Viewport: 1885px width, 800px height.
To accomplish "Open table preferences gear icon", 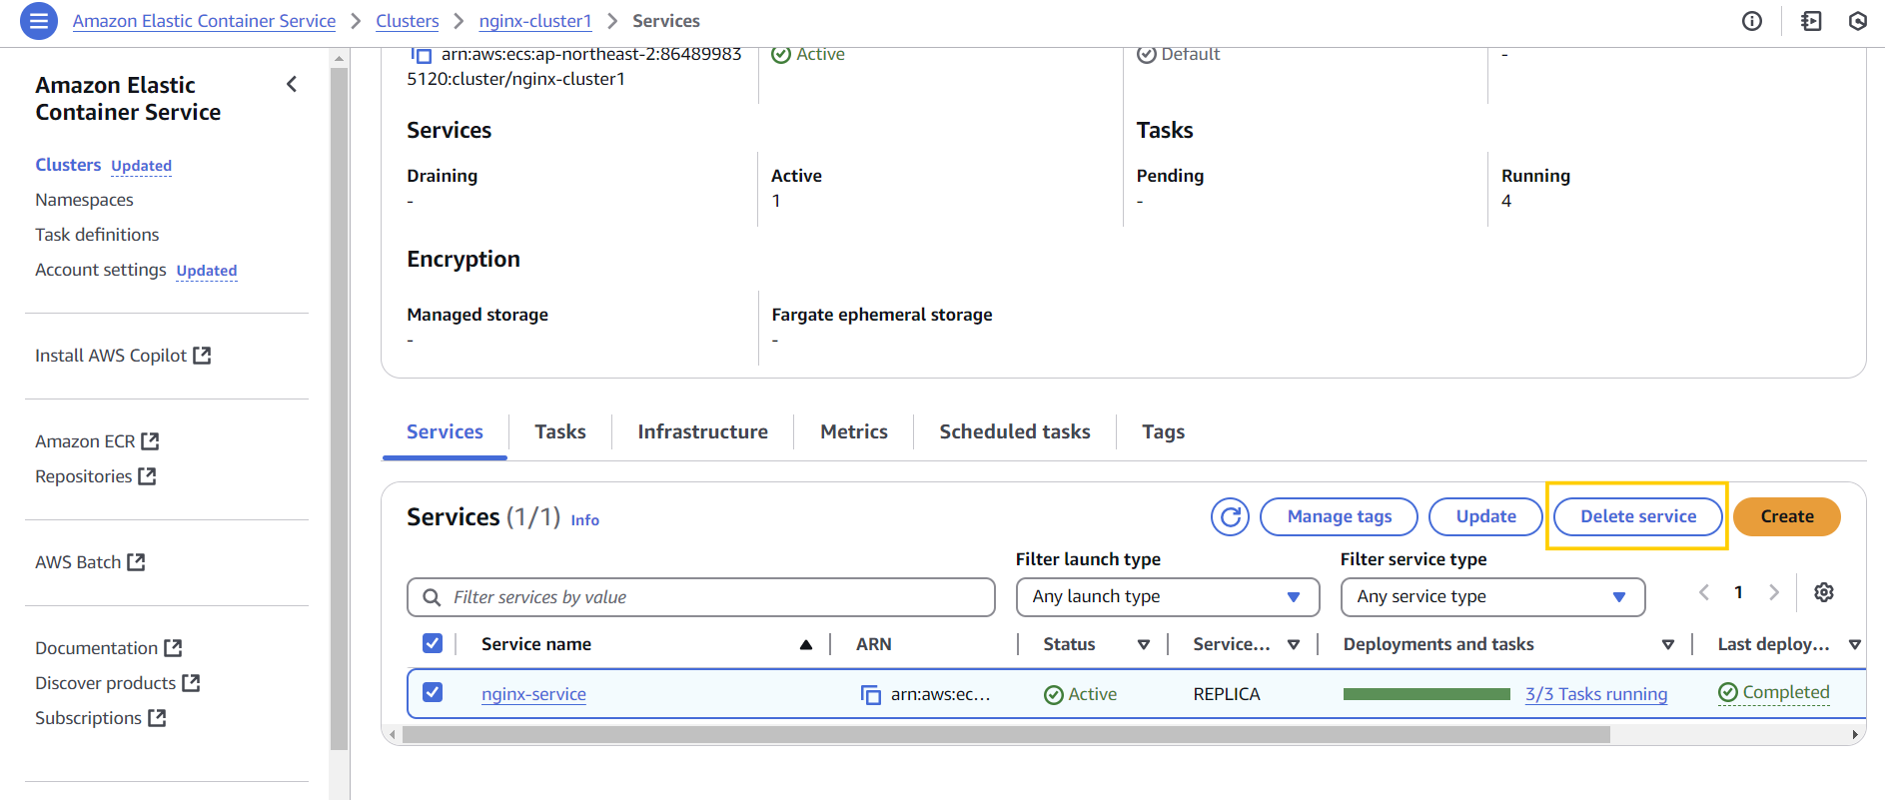I will click(x=1824, y=592).
